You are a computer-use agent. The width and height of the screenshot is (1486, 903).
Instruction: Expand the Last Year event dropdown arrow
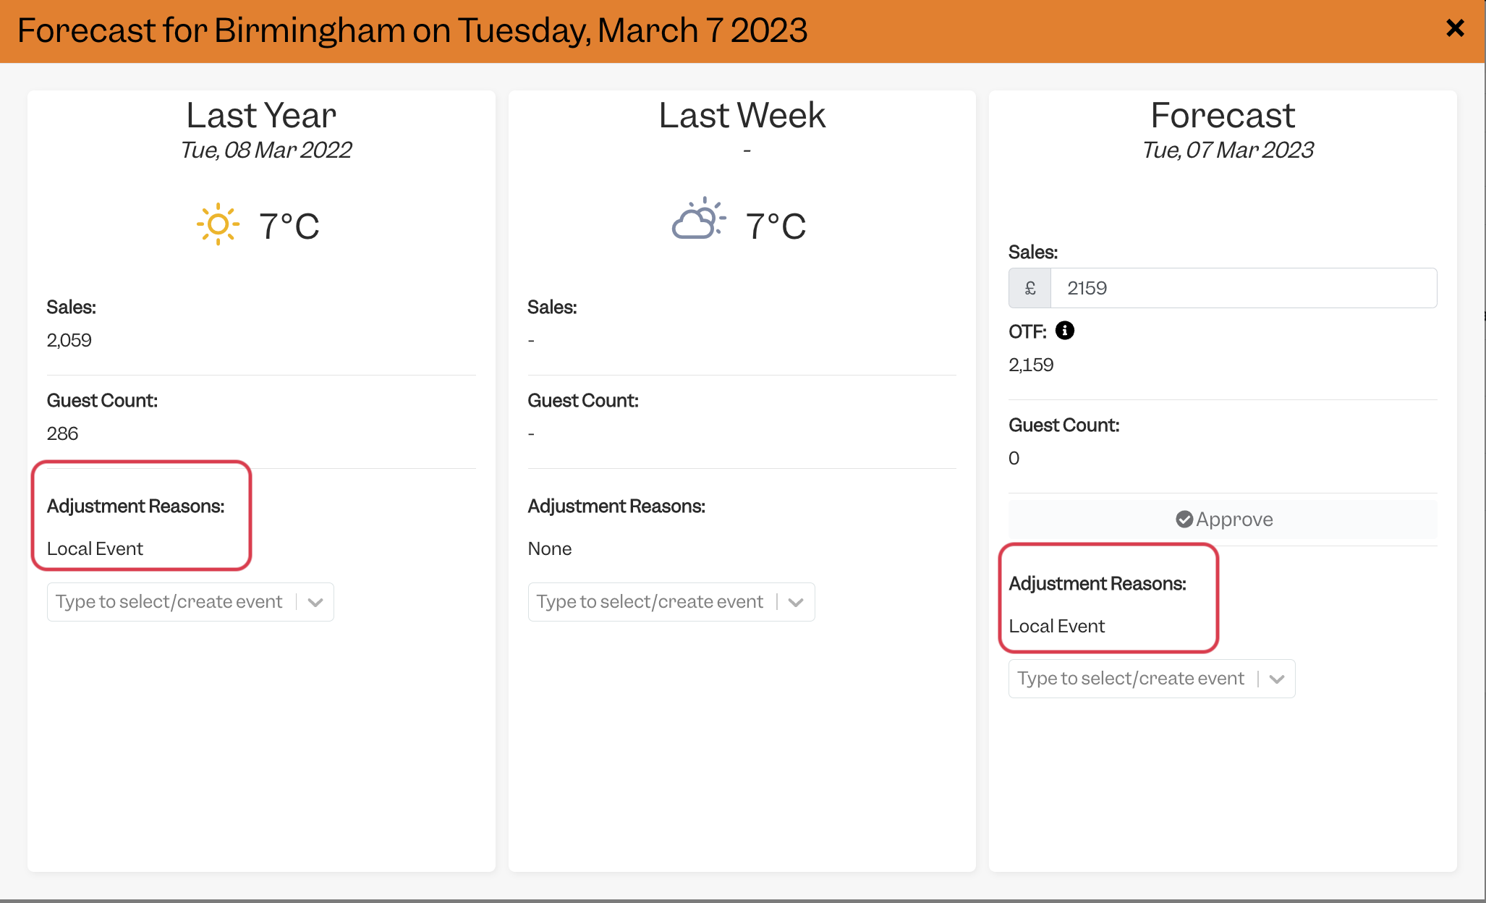pyautogui.click(x=315, y=602)
